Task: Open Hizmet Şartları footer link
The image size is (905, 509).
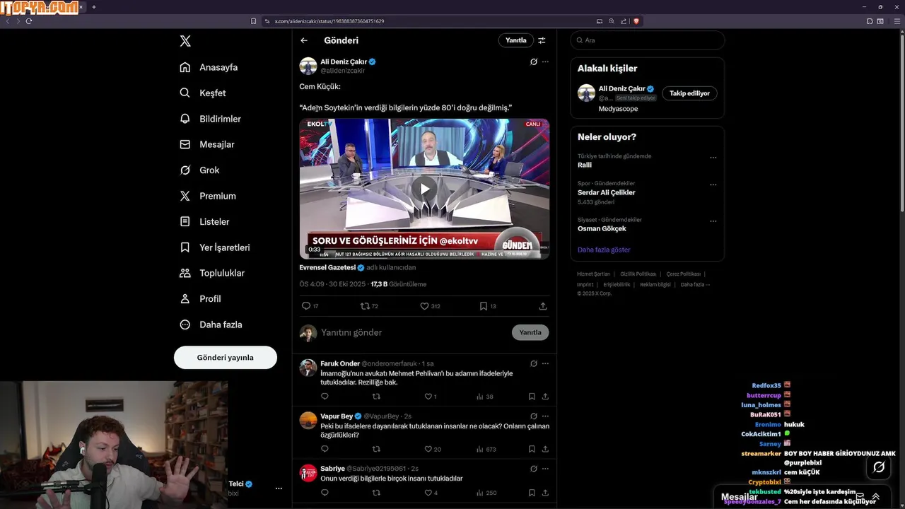Action: 593,274
